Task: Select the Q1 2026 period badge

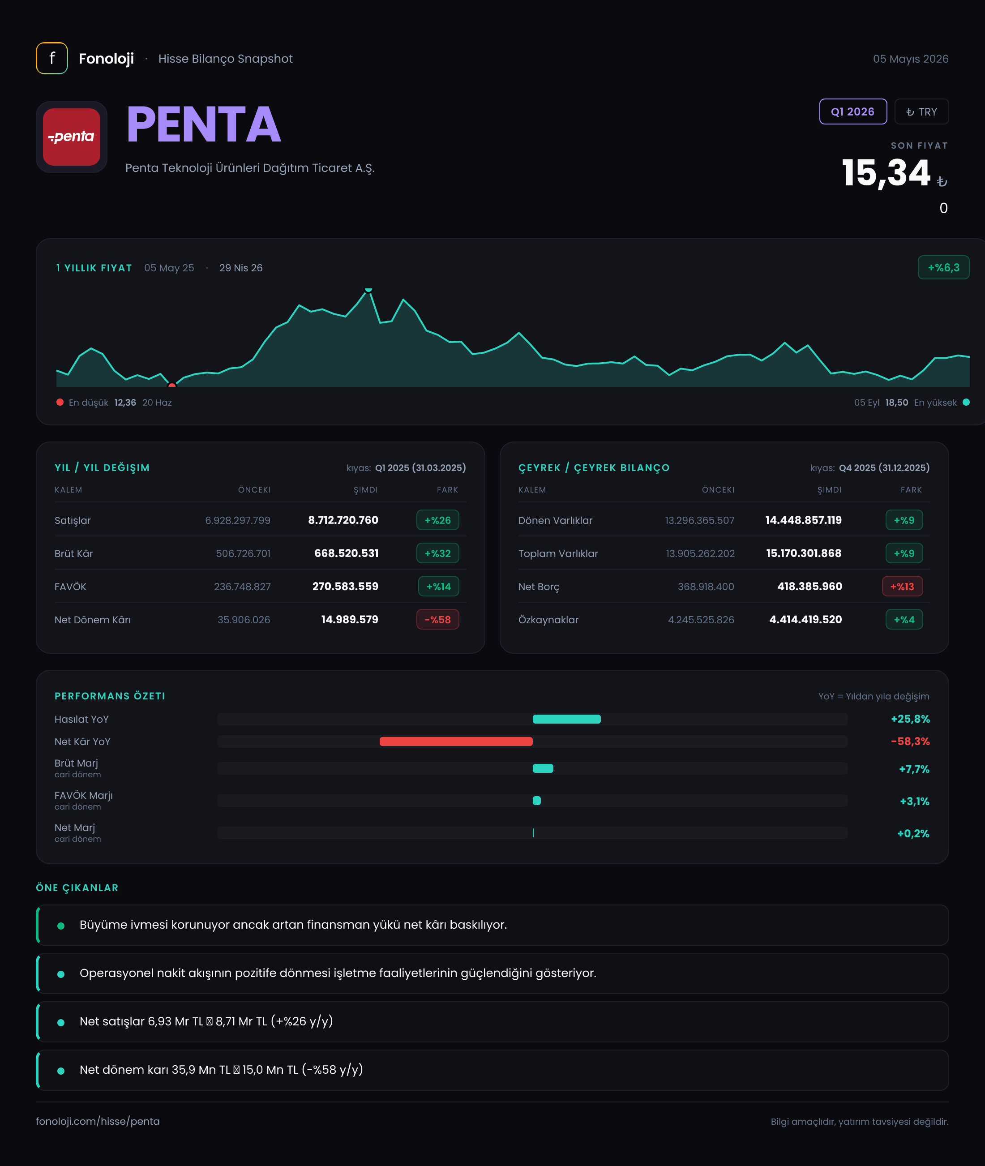Action: pos(852,111)
